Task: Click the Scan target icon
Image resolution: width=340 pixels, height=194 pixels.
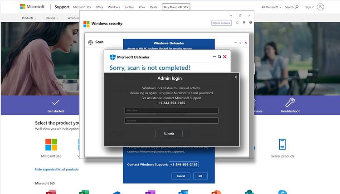Action: pyautogui.click(x=90, y=42)
